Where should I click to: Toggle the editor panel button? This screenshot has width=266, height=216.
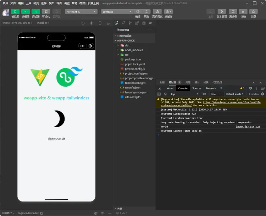pyautogui.click(x=26, y=12)
